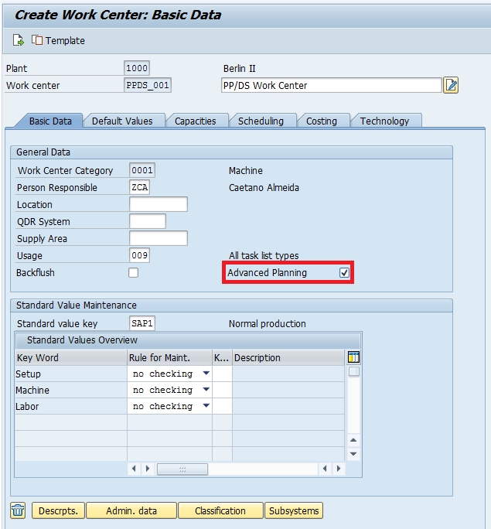The width and height of the screenshot is (491, 529).
Task: Go to the Costing tab
Action: [x=321, y=121]
